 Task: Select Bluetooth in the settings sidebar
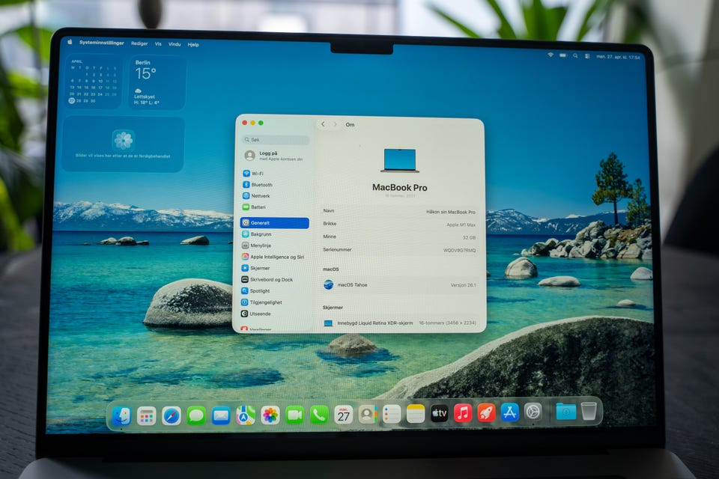[x=274, y=185]
